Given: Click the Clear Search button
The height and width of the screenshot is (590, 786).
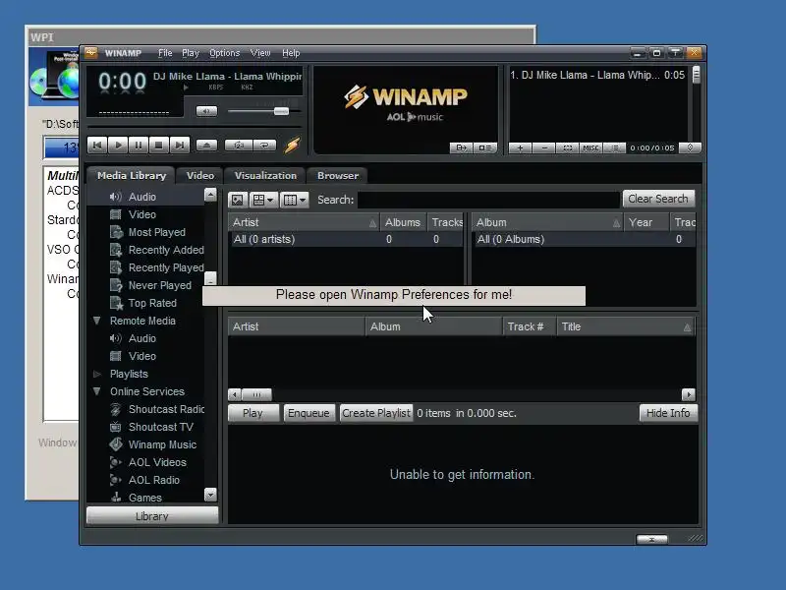Looking at the screenshot, I should pos(658,199).
